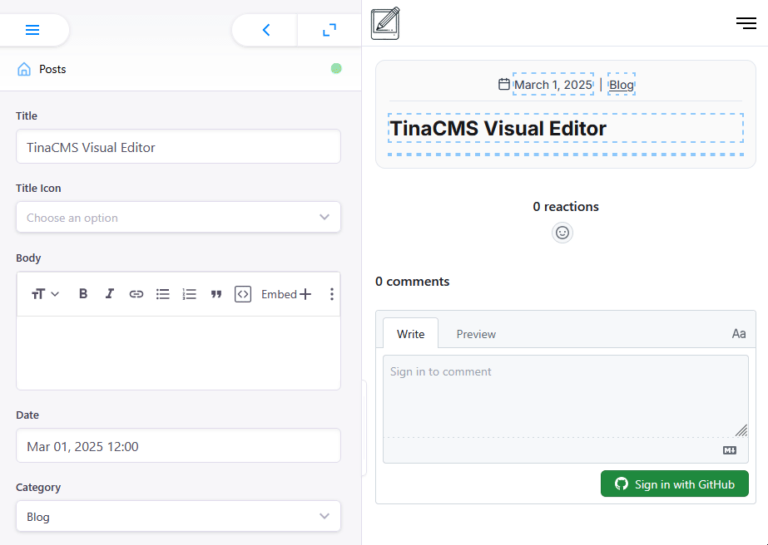Grab the comment box resize handle
The image size is (768, 545).
click(x=741, y=430)
